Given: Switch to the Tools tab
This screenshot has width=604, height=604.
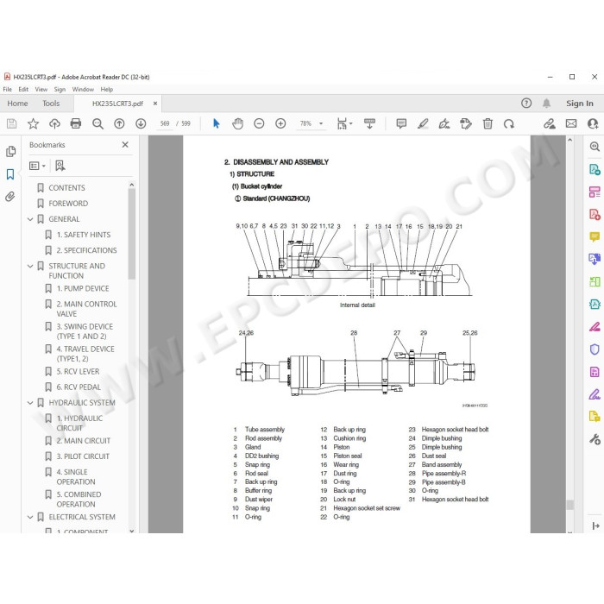Looking at the screenshot, I should 51,104.
